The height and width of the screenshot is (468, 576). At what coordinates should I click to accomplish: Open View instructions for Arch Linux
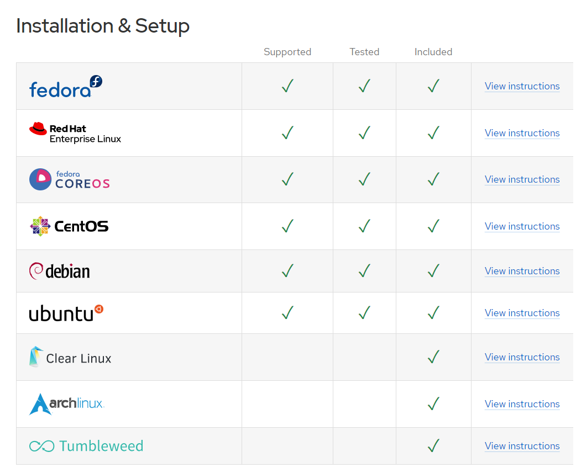coord(522,404)
